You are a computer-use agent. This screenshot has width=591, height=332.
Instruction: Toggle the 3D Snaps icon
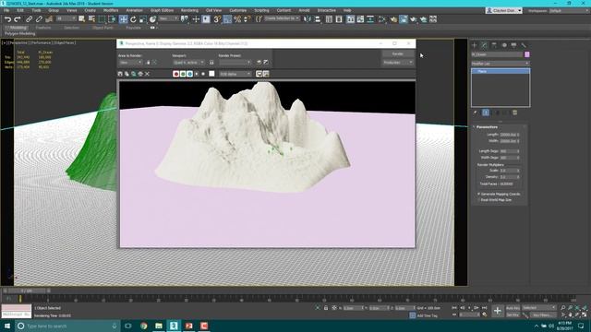(x=217, y=19)
